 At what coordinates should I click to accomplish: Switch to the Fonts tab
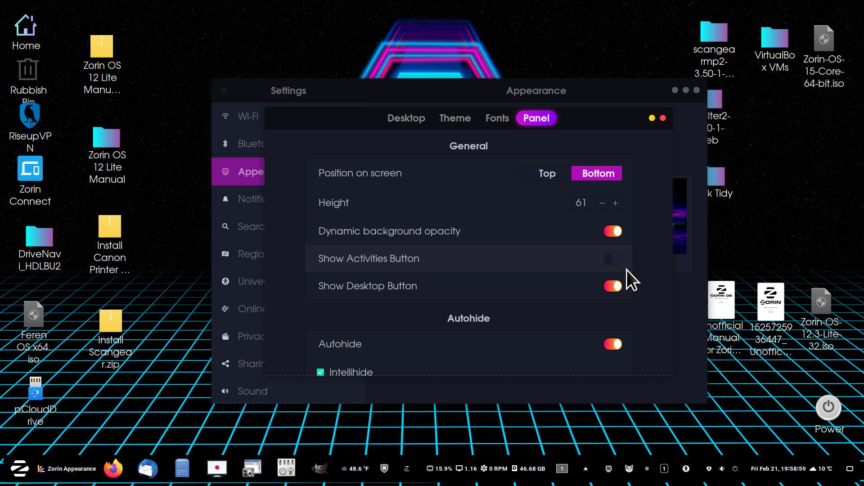pos(497,118)
